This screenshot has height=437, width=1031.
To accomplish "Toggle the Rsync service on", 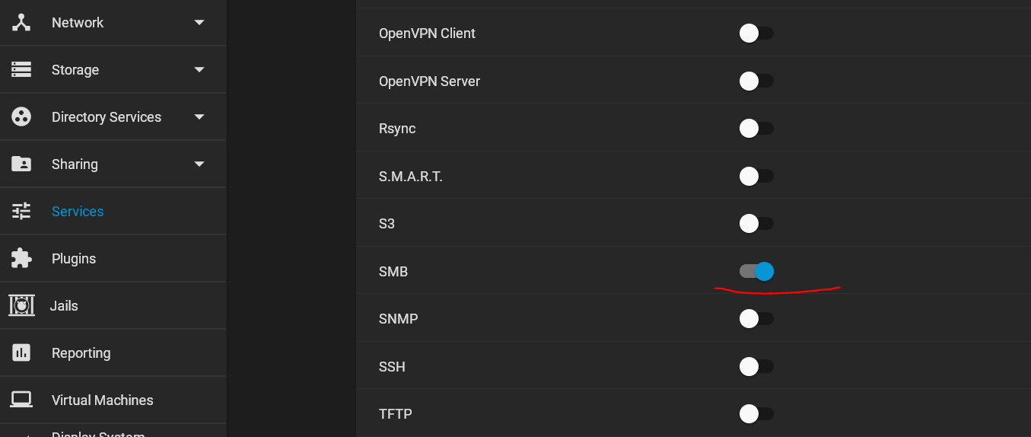I will coord(756,128).
